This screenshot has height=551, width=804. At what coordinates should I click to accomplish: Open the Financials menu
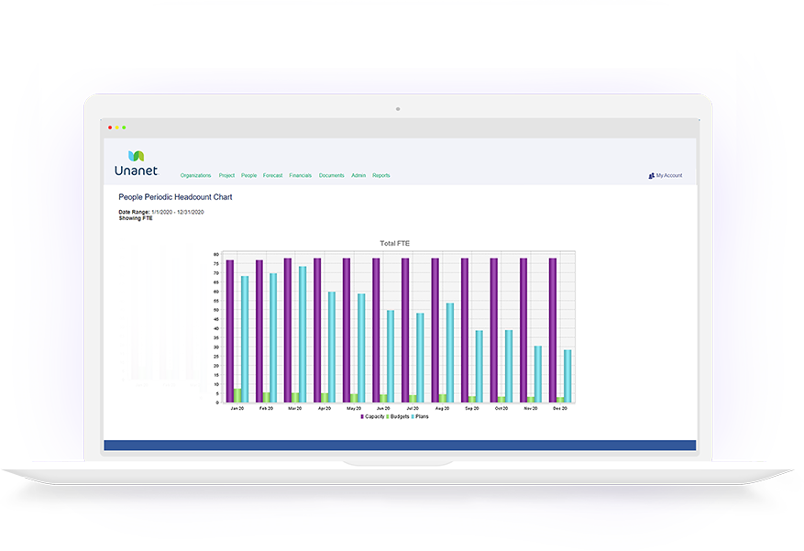(300, 174)
